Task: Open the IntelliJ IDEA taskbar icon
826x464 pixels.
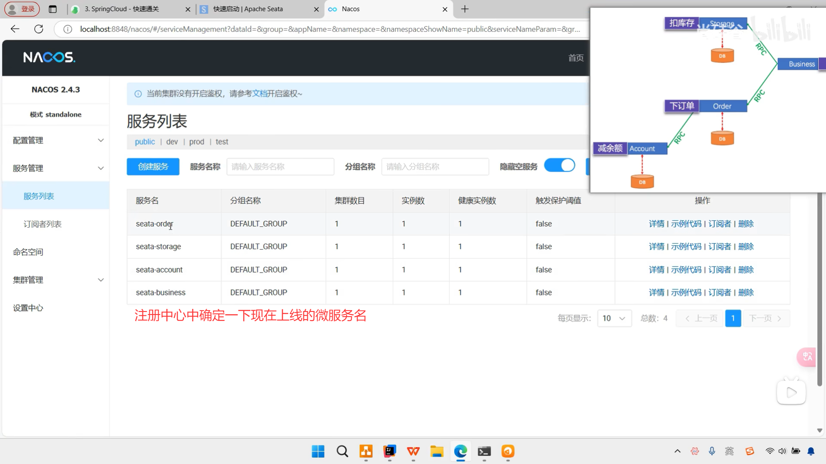Action: [390, 451]
